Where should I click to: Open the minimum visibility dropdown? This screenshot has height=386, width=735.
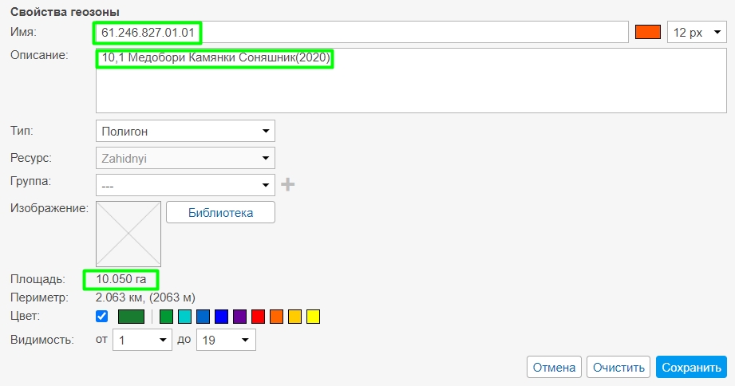[x=142, y=341]
